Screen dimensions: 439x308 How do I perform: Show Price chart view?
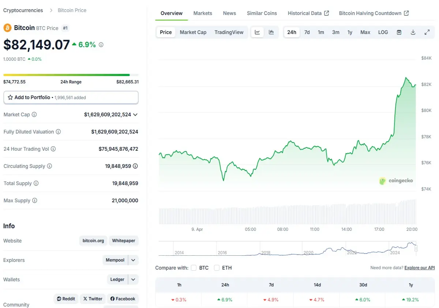pyautogui.click(x=166, y=32)
